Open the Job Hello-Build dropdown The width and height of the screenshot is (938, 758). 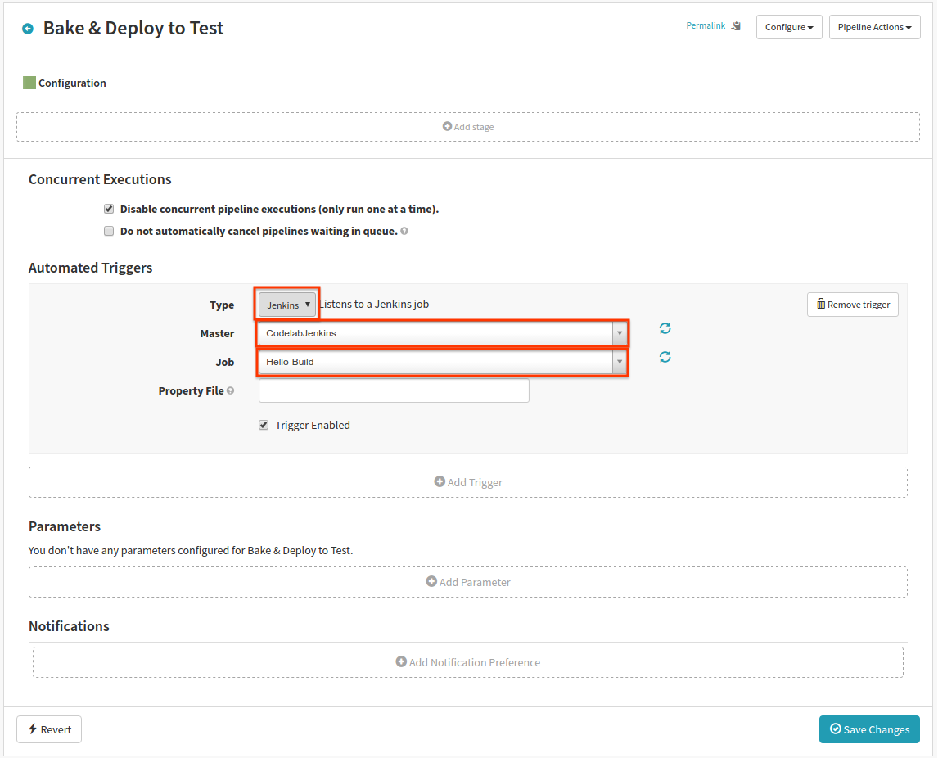(443, 362)
